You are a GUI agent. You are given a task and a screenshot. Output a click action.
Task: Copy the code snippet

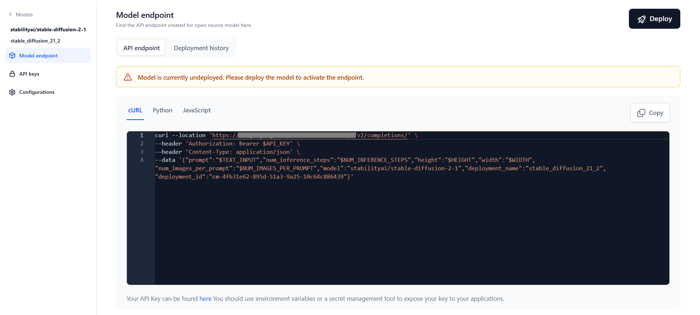point(650,113)
